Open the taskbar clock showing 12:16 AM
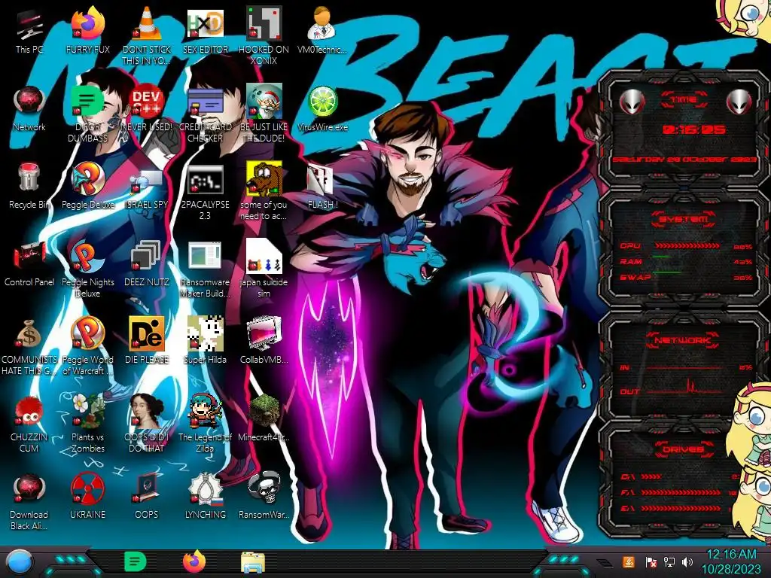771x578 pixels. coord(730,562)
